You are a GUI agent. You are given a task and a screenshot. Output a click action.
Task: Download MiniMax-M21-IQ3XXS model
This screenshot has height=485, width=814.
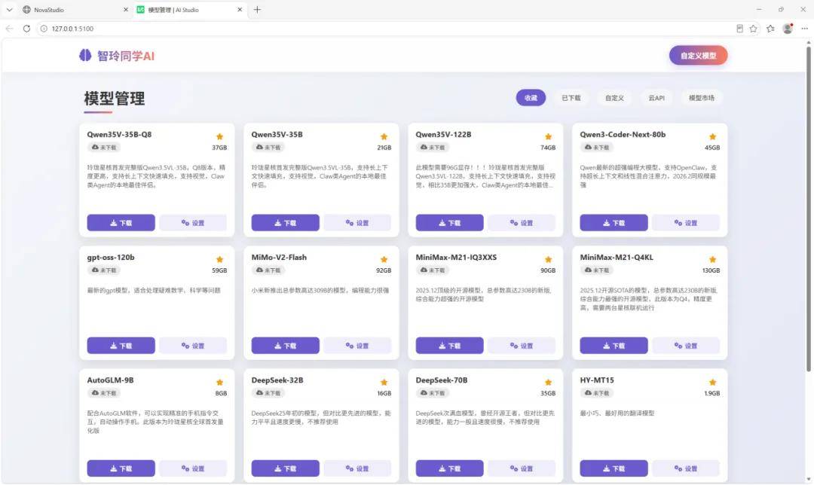[449, 346]
